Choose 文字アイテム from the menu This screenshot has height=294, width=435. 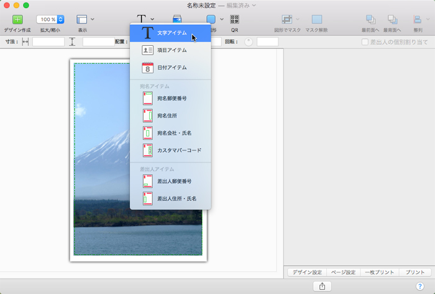[171, 33]
